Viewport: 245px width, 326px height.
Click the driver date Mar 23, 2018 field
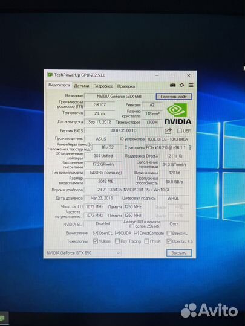tap(102, 198)
